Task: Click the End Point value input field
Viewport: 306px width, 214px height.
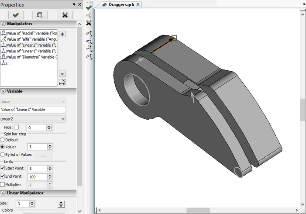Action: tap(36, 177)
